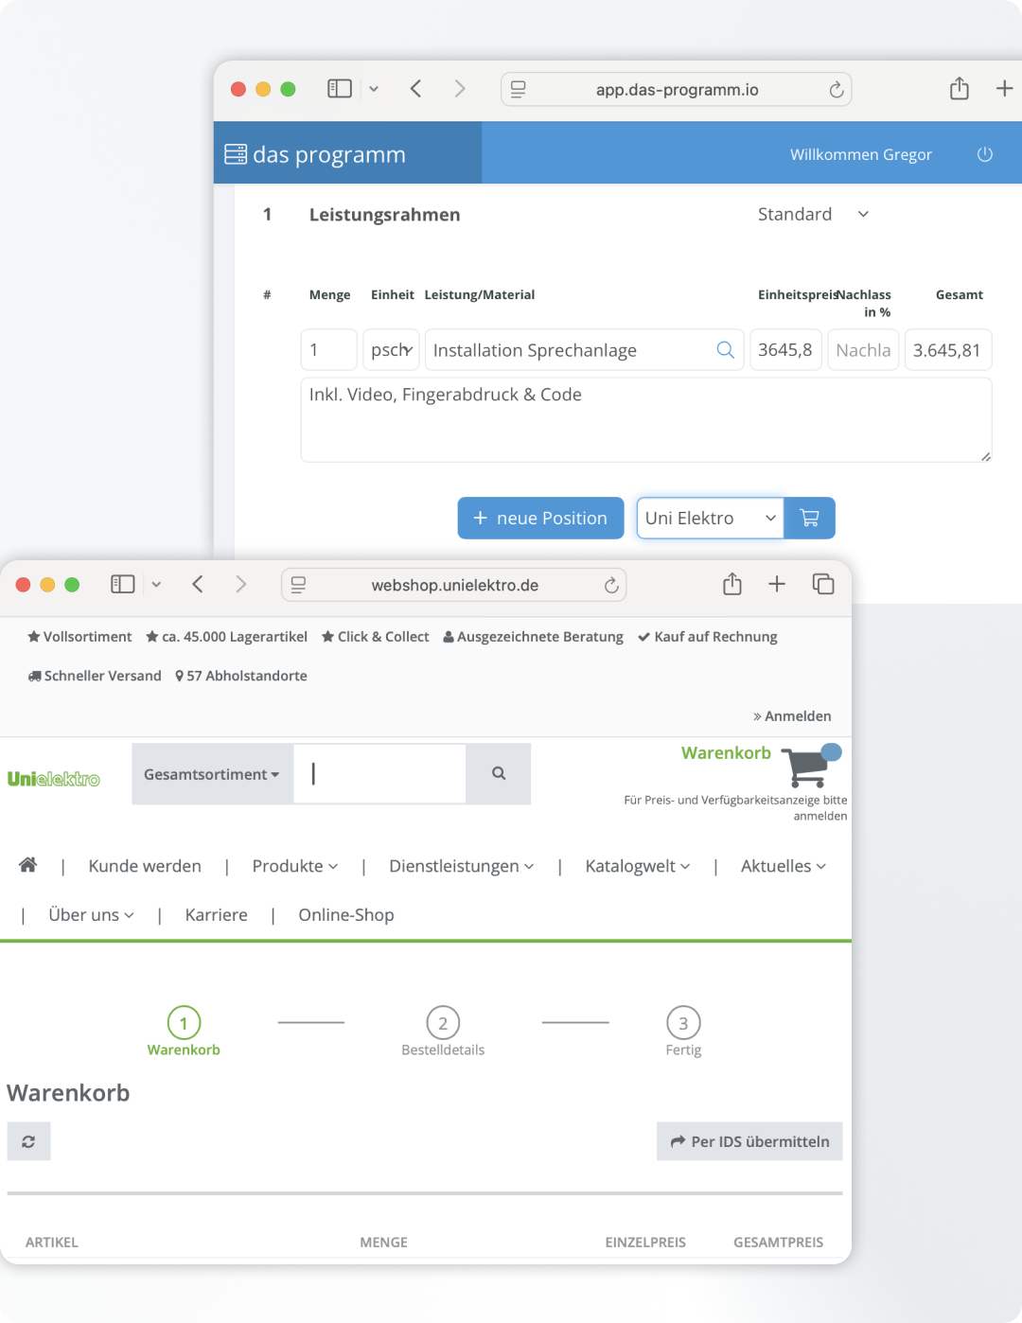Reload webshop.unielektro.de page
This screenshot has width=1022, height=1323.
tap(611, 585)
